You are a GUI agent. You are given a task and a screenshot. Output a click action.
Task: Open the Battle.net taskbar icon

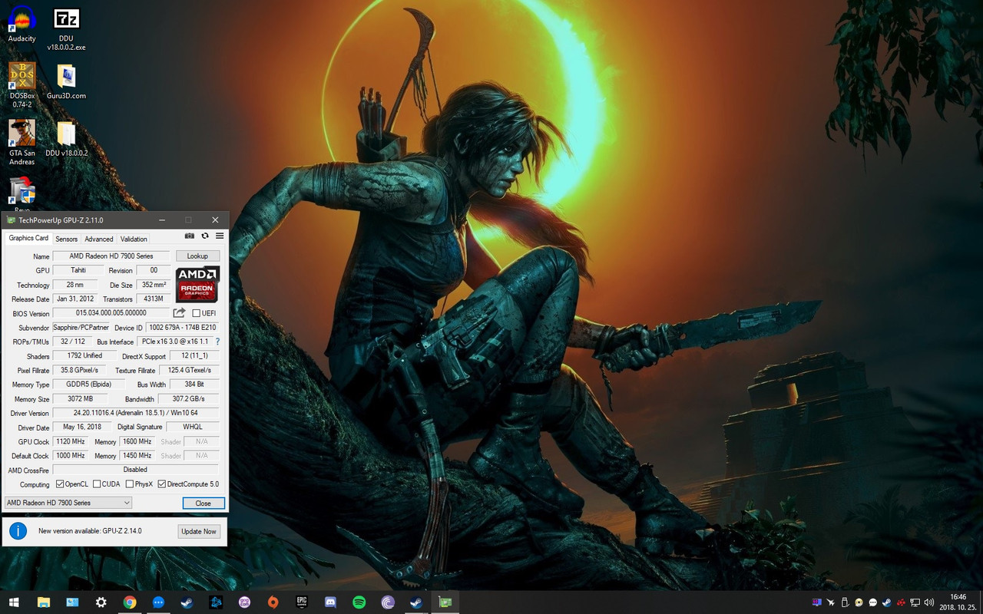pos(216,602)
